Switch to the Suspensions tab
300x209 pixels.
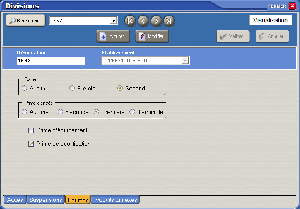pyautogui.click(x=46, y=200)
